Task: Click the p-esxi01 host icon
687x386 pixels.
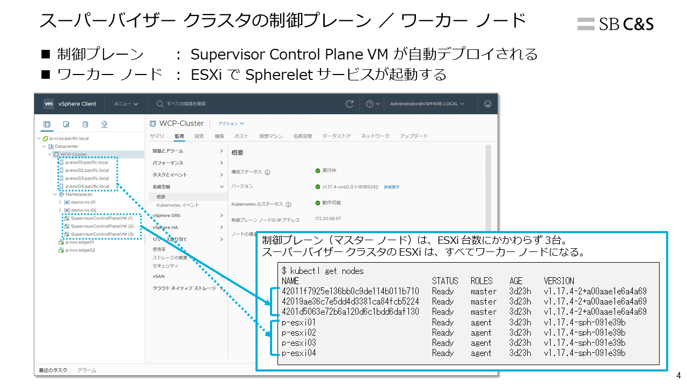Action: (61, 162)
